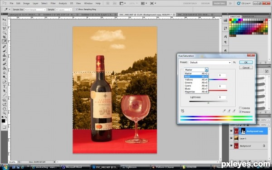Enable the Colorize checkbox
The width and height of the screenshot is (272, 170).
point(240,108)
